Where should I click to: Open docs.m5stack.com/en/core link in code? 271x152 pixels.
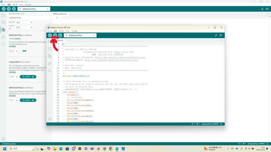[x=120, y=57]
